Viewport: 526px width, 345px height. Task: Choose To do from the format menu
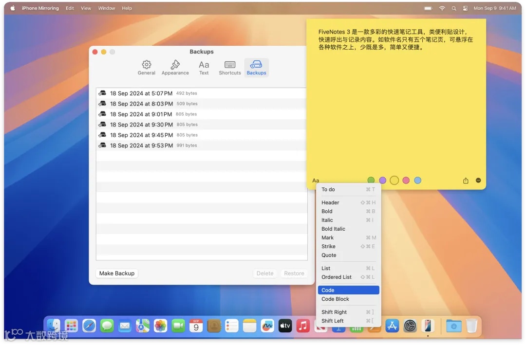[348, 189]
